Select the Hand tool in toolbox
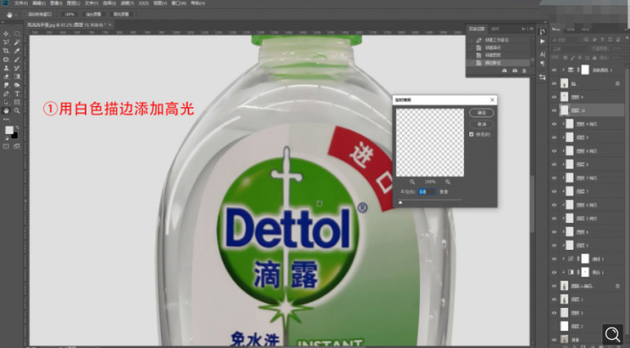 (6, 111)
